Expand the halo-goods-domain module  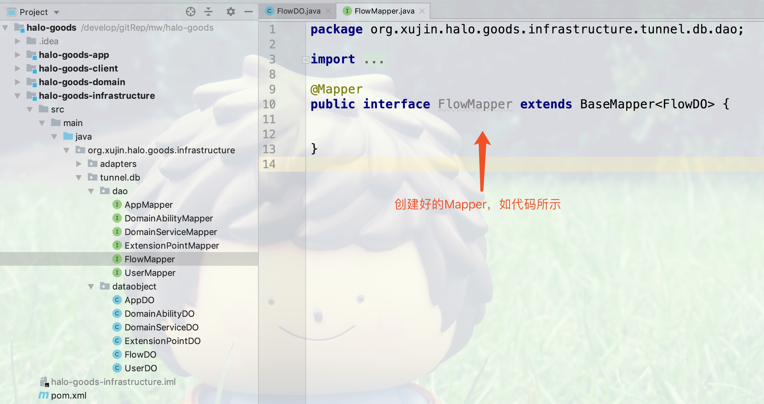pos(18,82)
